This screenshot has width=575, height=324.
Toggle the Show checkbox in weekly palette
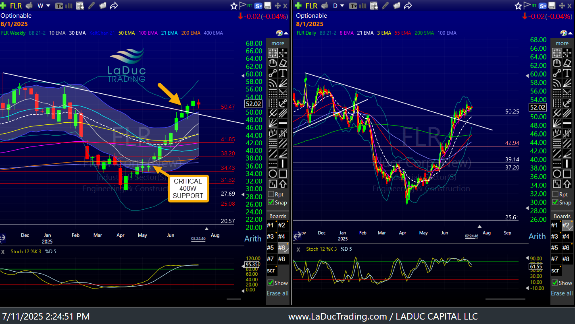click(x=271, y=283)
